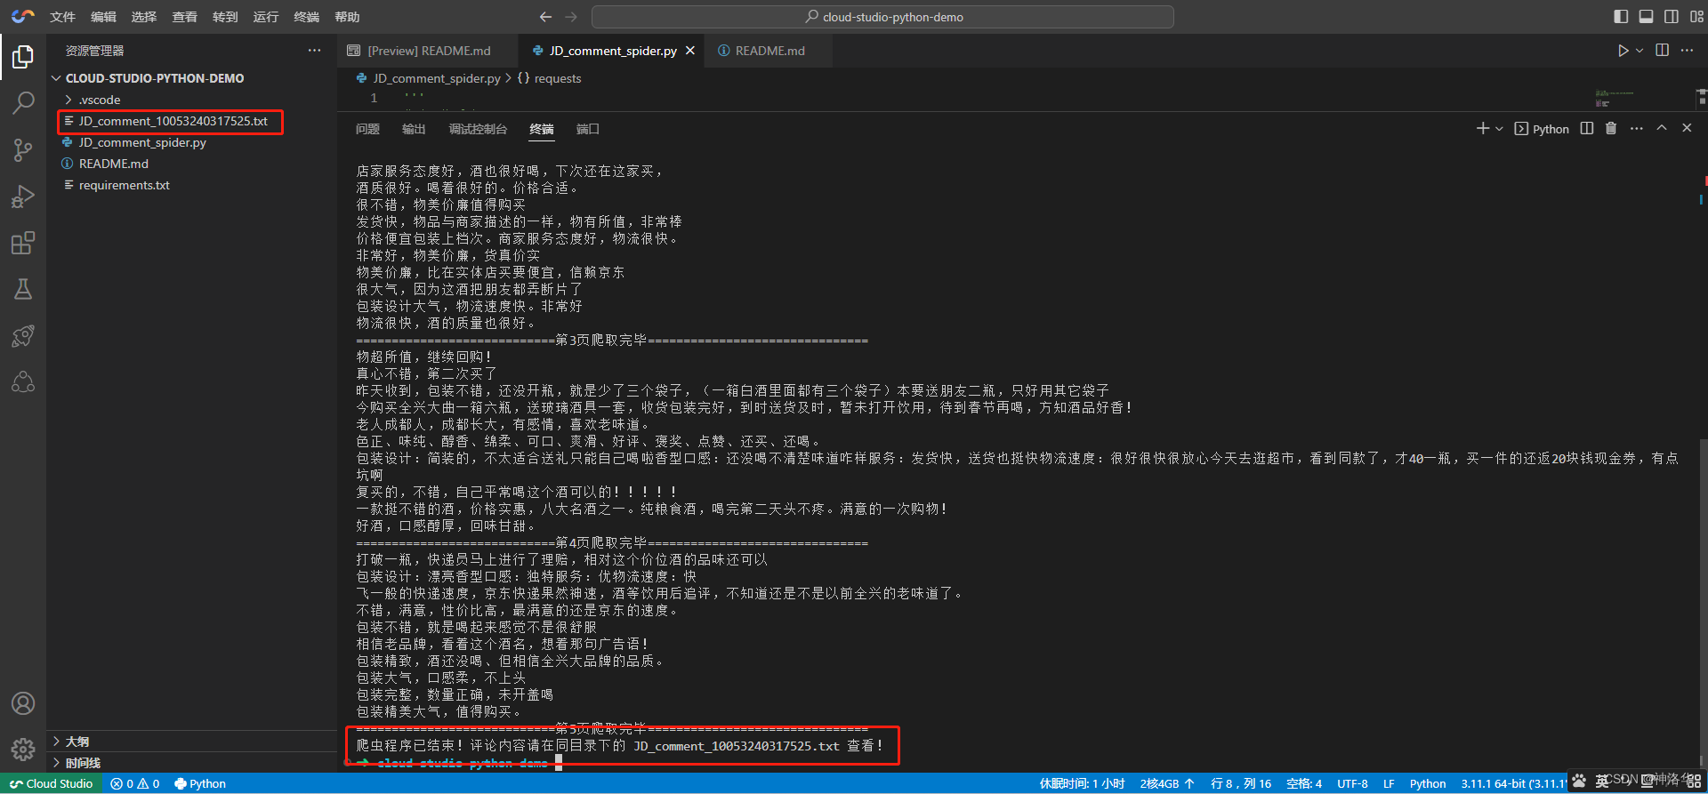The height and width of the screenshot is (794, 1708).
Task: Open errors and warnings status item
Action: pyautogui.click(x=135, y=783)
